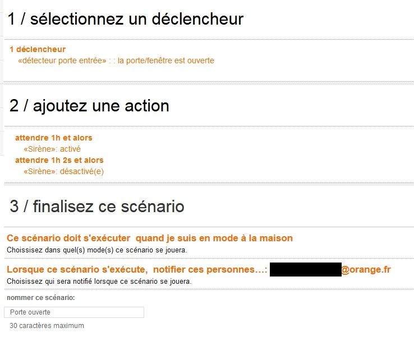Click the "Ce scénario doit s'exécuter" text
414x342 pixels.
point(68,238)
